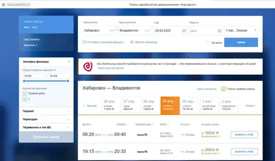This screenshot has width=275, height=161.
Task: Click Aurora carrier logo for 08:20 flight
Action: coord(142,134)
